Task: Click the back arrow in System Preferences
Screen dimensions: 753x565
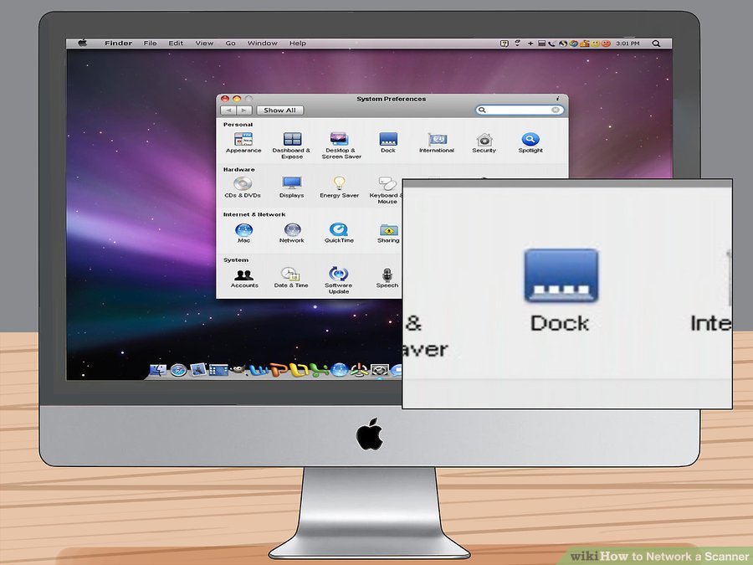Action: [228, 110]
